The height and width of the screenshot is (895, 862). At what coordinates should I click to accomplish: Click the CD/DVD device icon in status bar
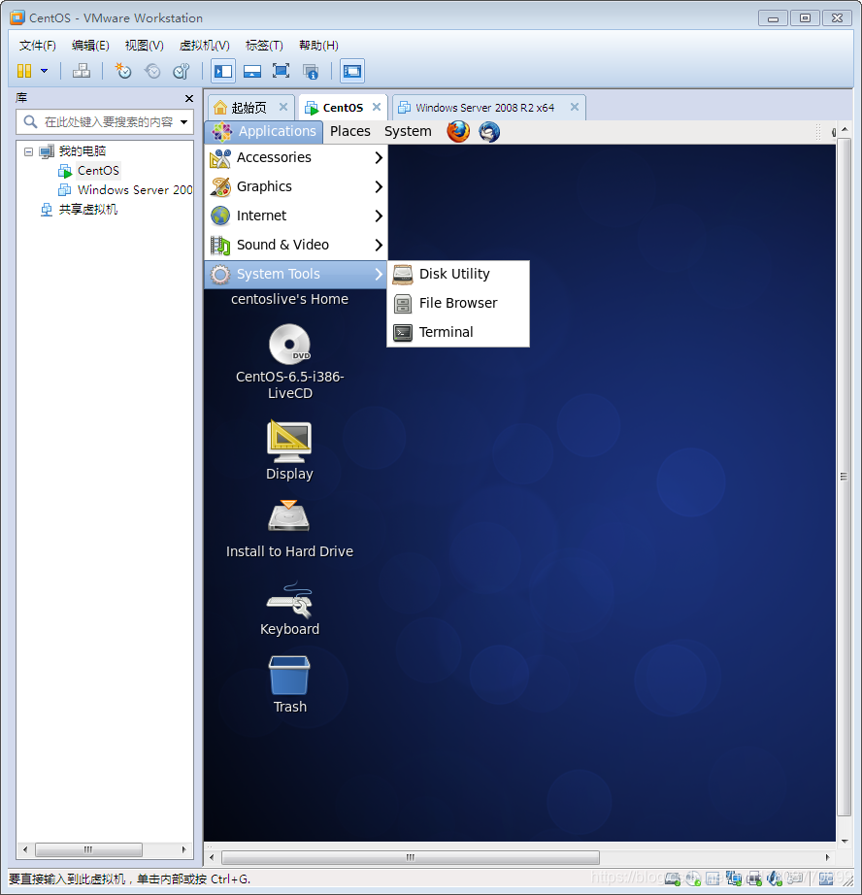click(691, 878)
